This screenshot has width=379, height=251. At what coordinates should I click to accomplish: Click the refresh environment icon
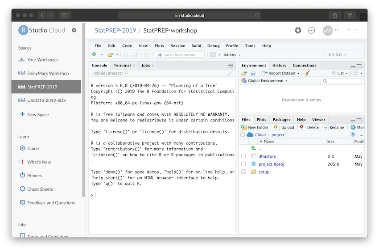point(355,73)
